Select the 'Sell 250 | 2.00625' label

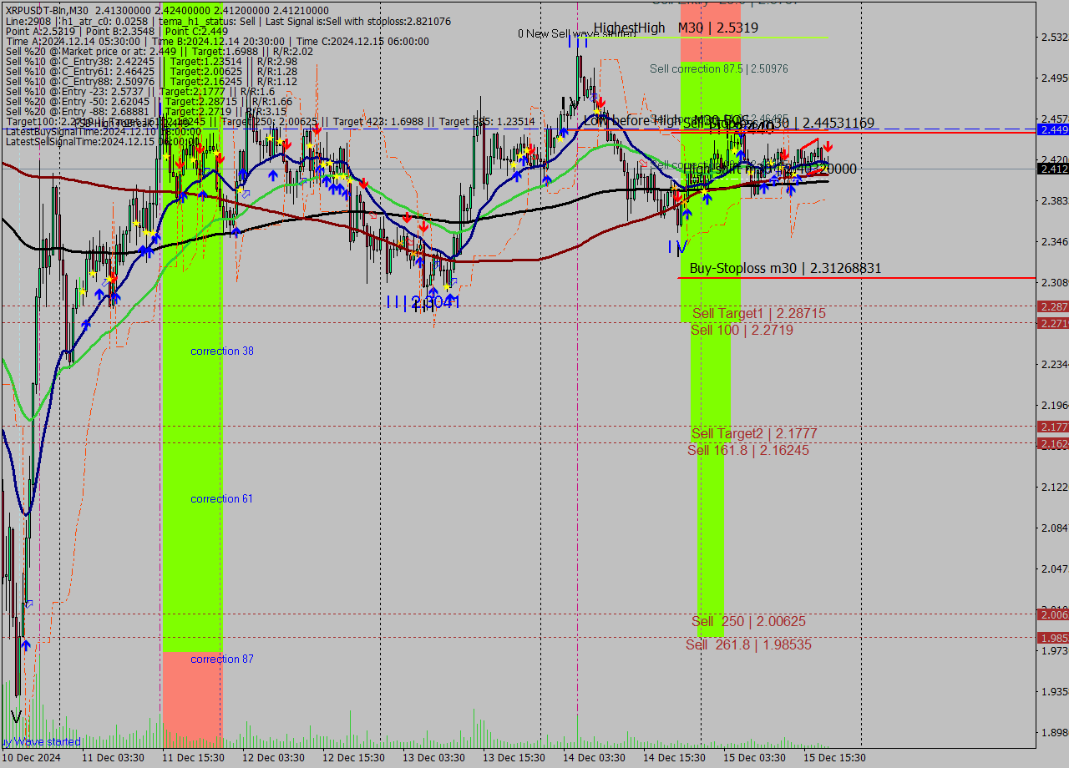point(748,621)
